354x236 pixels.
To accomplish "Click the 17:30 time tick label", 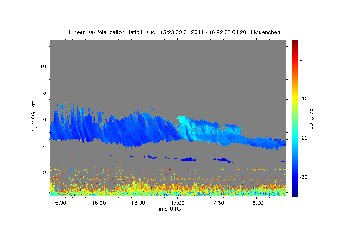I will coord(217,203).
